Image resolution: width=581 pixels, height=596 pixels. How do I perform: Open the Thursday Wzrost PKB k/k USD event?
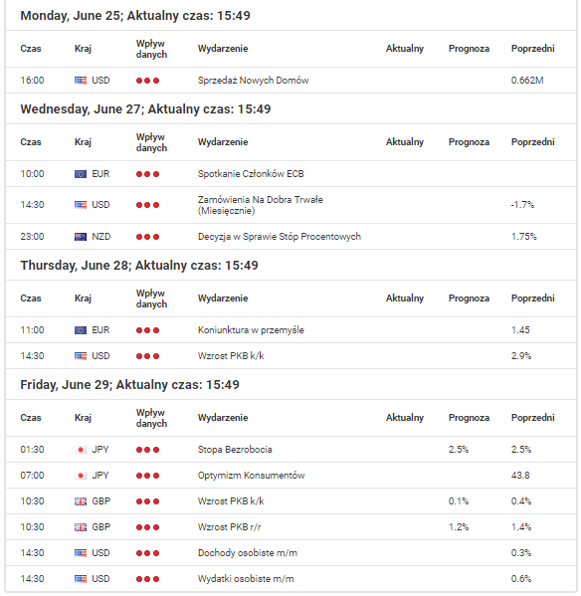tap(231, 356)
